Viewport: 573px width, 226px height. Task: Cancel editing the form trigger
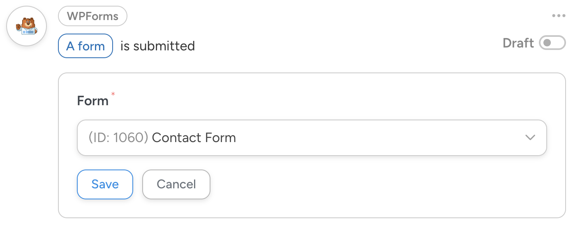point(176,184)
